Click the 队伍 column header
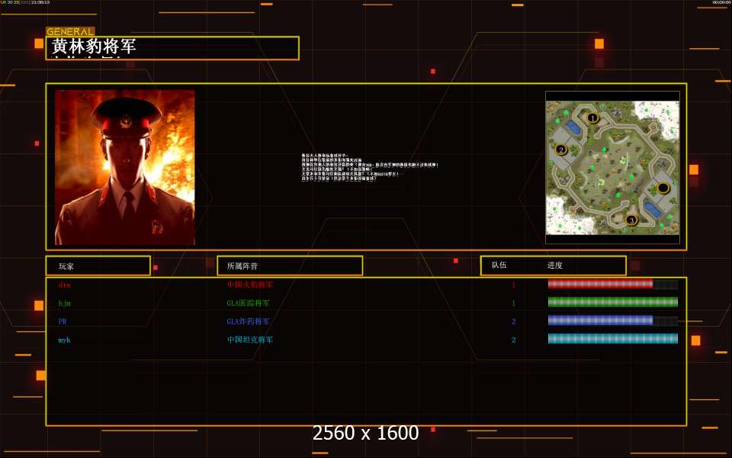This screenshot has width=732, height=458. [x=499, y=265]
